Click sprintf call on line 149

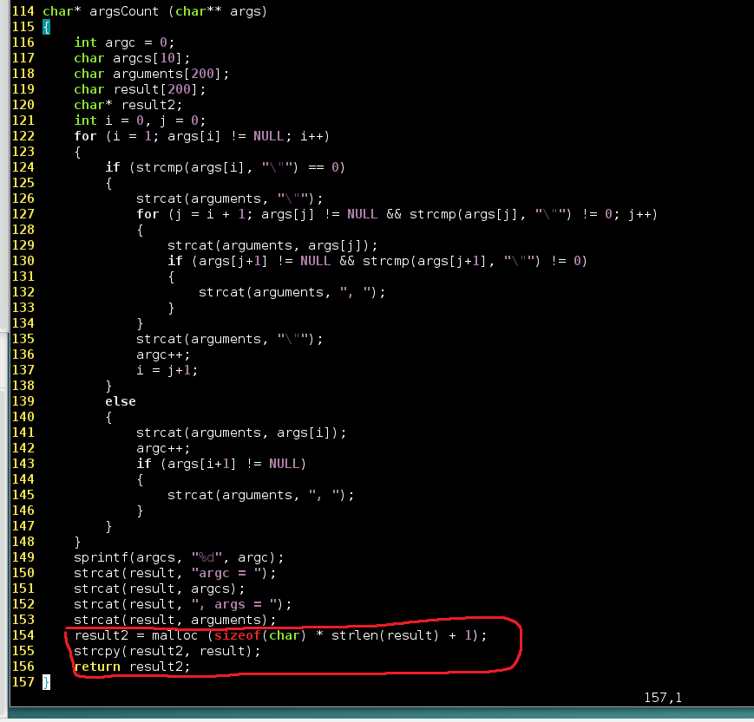pos(179,557)
